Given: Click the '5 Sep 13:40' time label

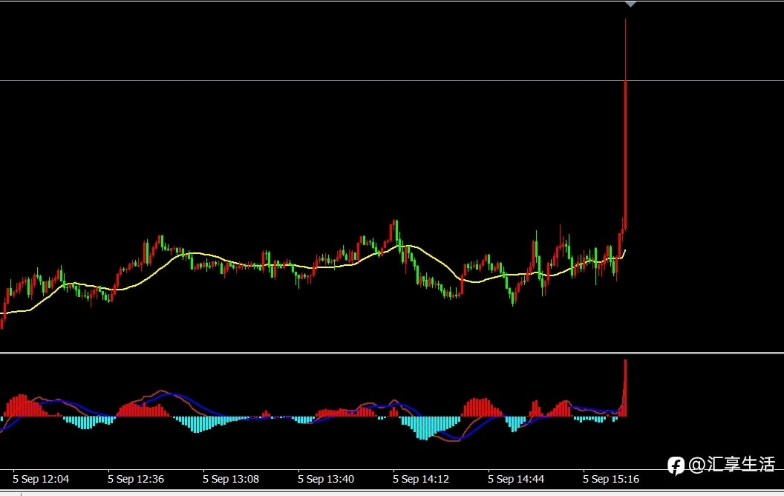Looking at the screenshot, I should point(326,479).
